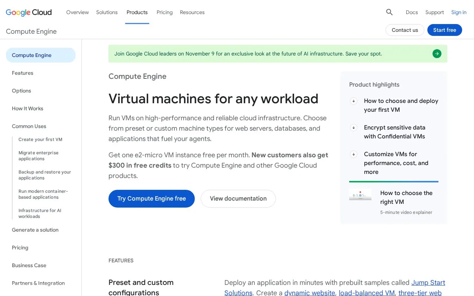Viewport: 474px width, 296px height.
Task: Click the Google Cloud logo
Action: click(x=29, y=12)
